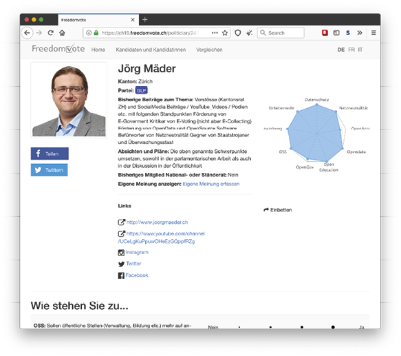
Task: Click the Jörg Mäder name heading
Action: tap(147, 69)
